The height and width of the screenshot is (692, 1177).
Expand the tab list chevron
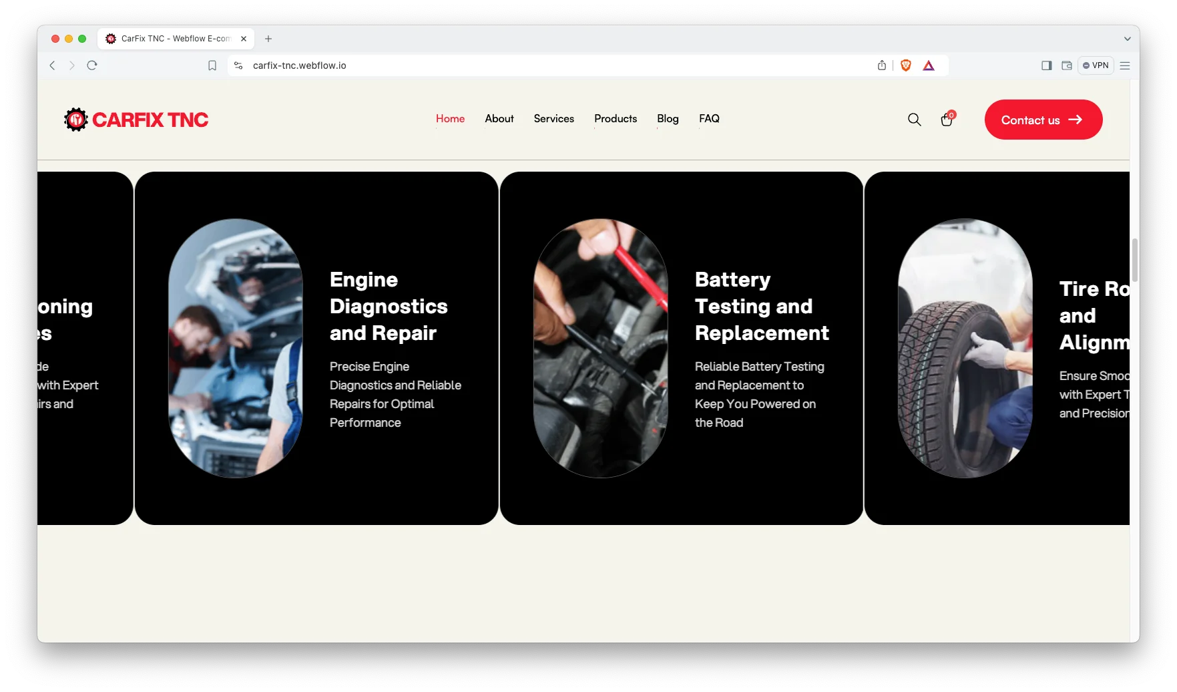point(1128,39)
